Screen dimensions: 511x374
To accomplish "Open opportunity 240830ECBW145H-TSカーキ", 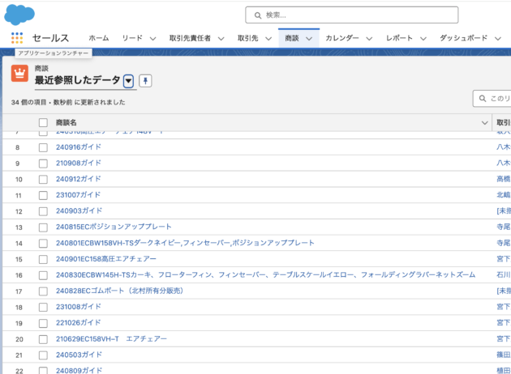I will point(265,274).
